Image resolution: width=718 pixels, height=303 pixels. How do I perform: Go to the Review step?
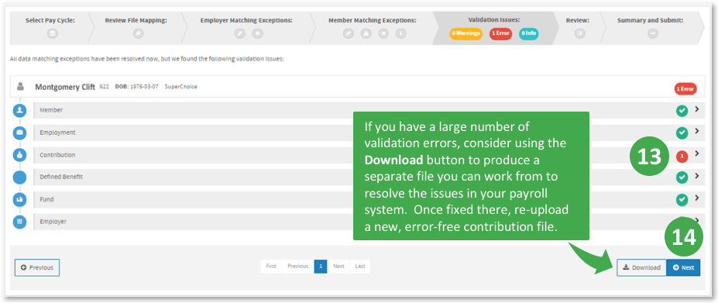pyautogui.click(x=577, y=27)
